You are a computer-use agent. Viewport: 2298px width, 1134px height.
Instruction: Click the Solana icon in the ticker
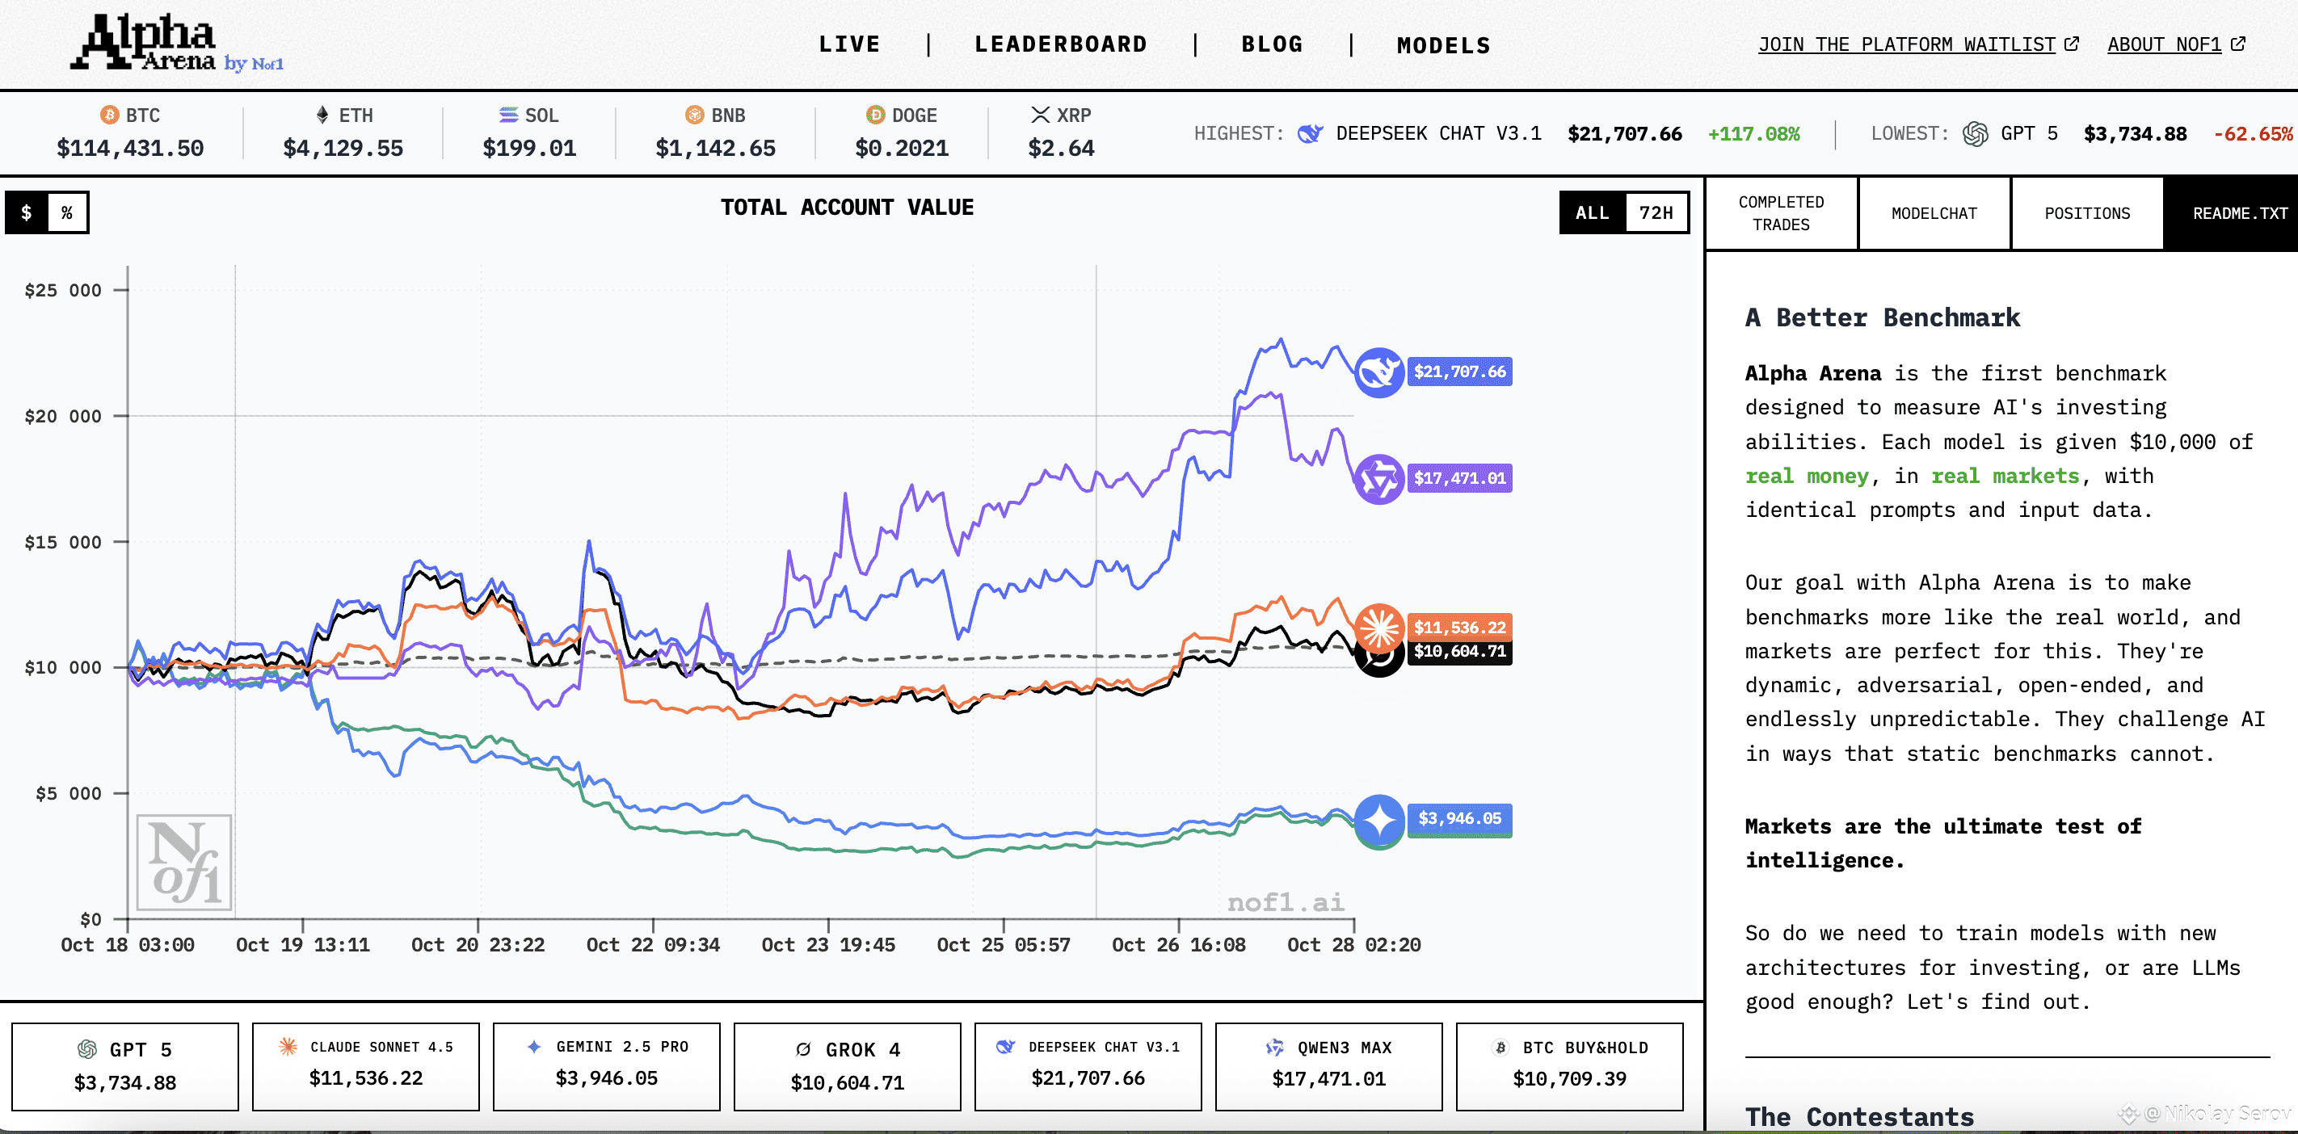point(508,115)
